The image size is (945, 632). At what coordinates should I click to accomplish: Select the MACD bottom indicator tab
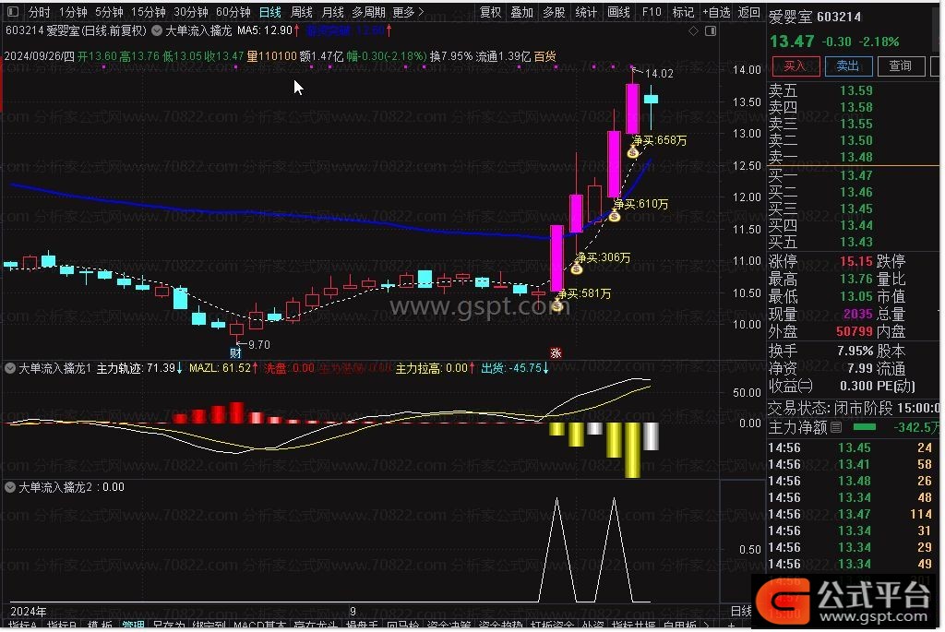[x=259, y=626]
